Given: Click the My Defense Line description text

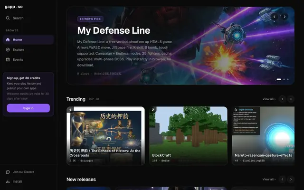Looking at the screenshot, I should coord(125,53).
